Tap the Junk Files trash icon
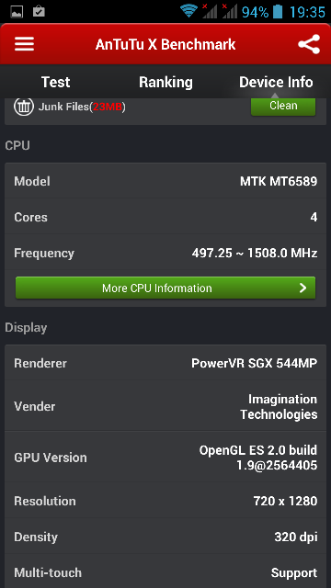 coord(25,107)
